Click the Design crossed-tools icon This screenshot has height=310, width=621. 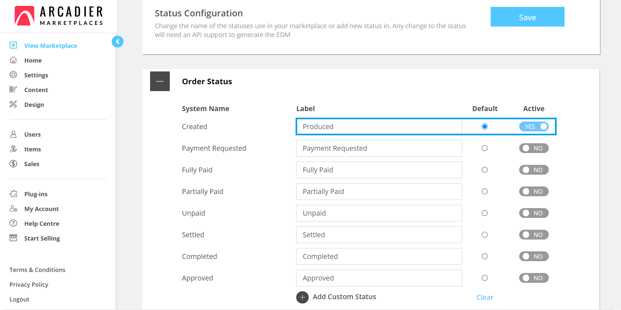coord(13,104)
